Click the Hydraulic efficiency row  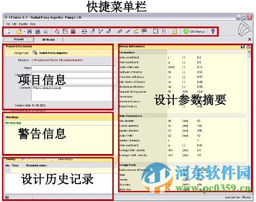[183, 72]
